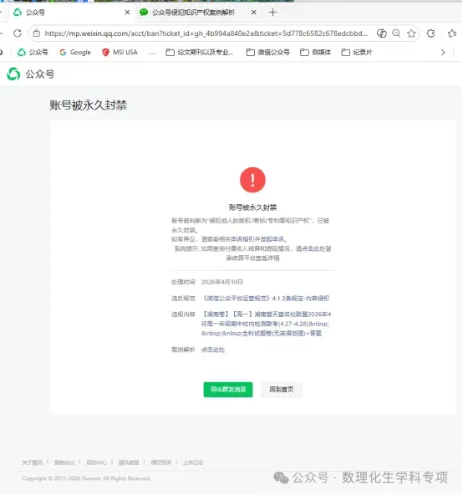Click the 公众号 logo in page header
463x496 pixels.
coord(31,74)
